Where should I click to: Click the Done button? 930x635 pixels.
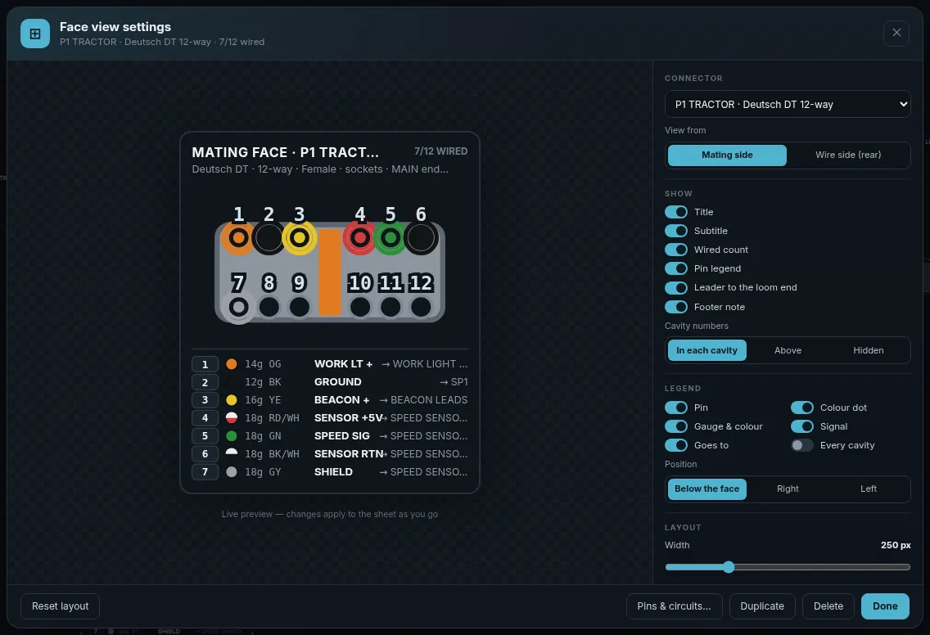pos(885,606)
